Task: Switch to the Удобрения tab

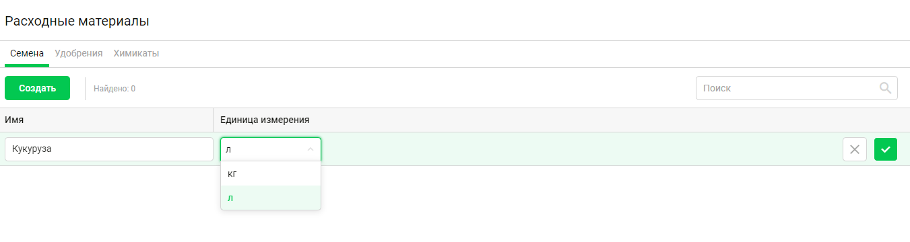Action: click(x=79, y=53)
